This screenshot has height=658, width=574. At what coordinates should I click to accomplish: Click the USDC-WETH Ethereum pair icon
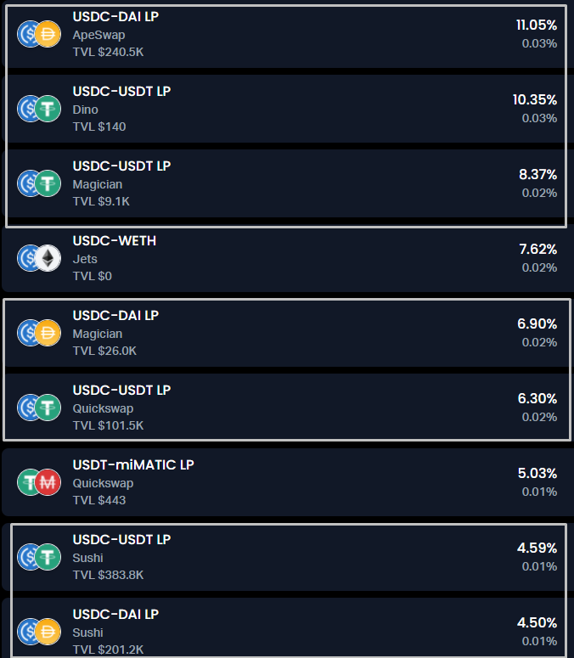(x=39, y=258)
